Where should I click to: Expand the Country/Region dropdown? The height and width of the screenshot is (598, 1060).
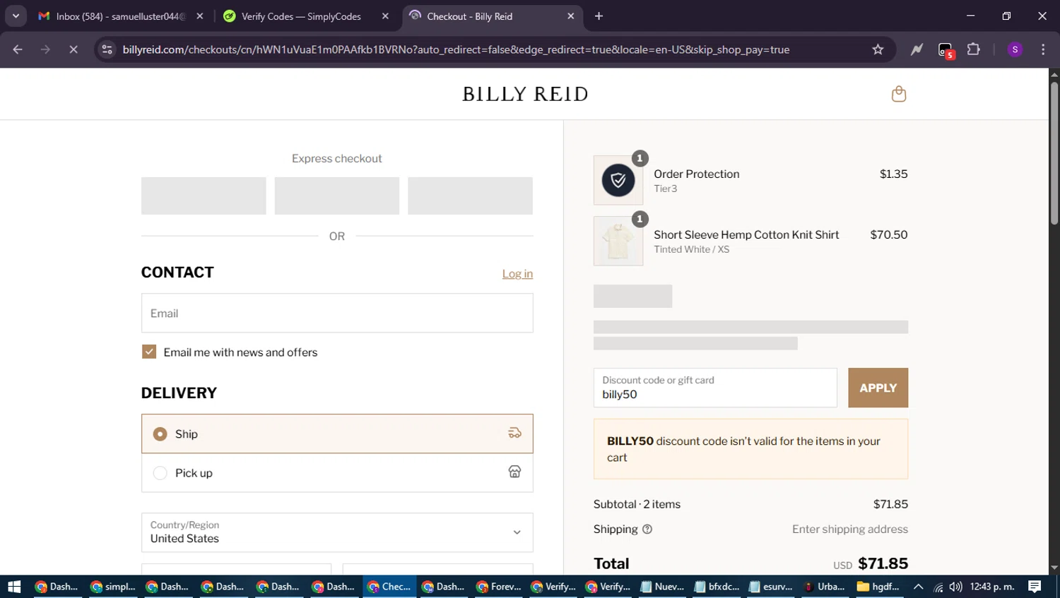[x=337, y=532]
